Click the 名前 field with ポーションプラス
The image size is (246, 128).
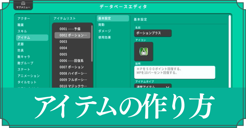click(x=153, y=33)
